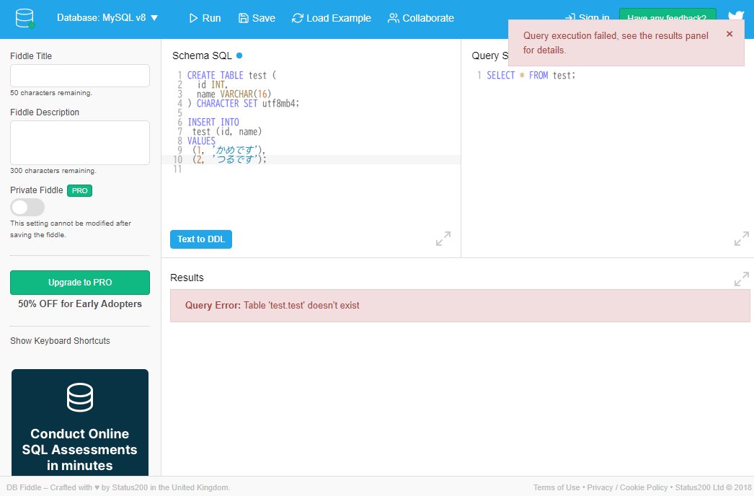
Task: Click schema line with 'かめです'
Action: 229,150
